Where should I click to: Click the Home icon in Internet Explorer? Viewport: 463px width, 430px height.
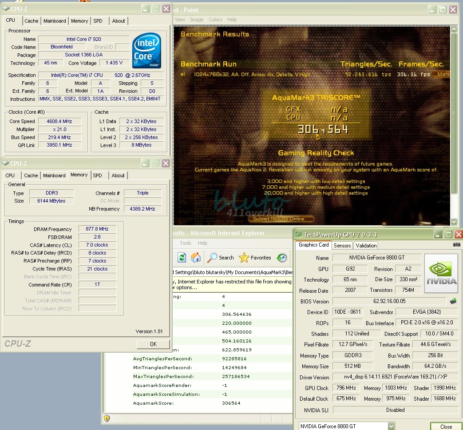tap(195, 258)
